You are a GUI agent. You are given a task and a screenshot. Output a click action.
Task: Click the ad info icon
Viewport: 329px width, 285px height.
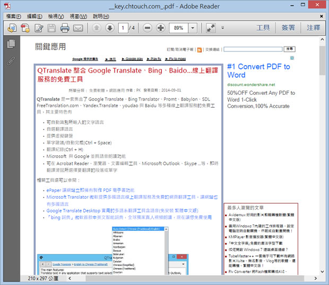pos(292,58)
